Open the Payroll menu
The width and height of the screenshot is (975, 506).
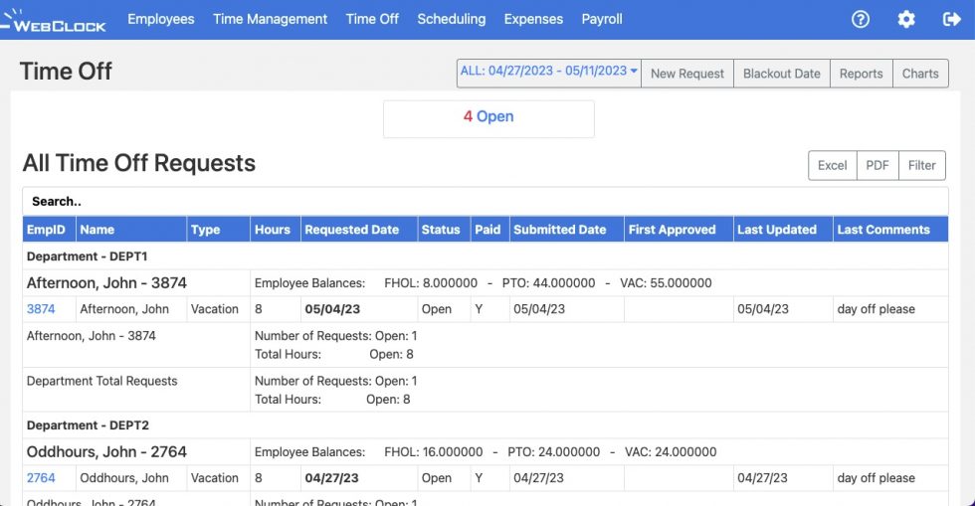[601, 19]
